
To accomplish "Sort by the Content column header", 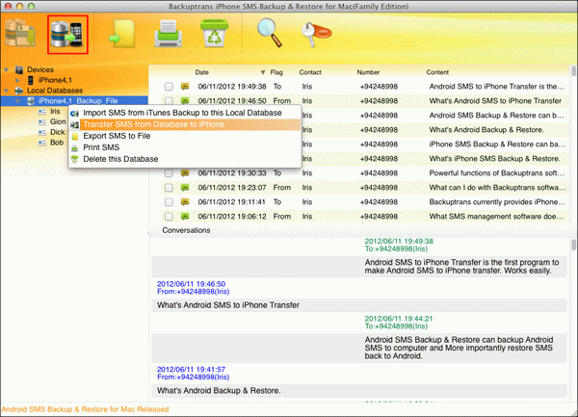I will [x=437, y=72].
